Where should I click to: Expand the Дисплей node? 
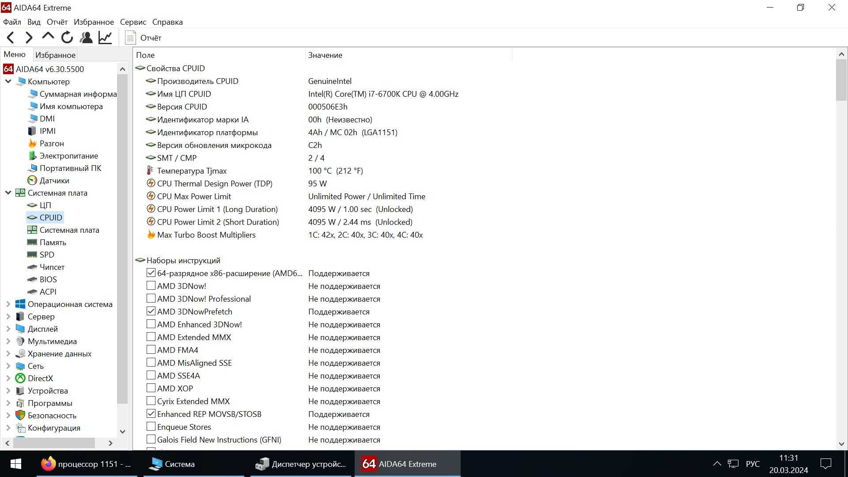click(x=8, y=329)
